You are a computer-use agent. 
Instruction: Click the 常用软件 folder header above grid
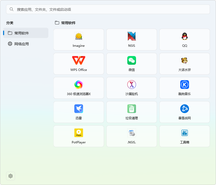coord(65,23)
